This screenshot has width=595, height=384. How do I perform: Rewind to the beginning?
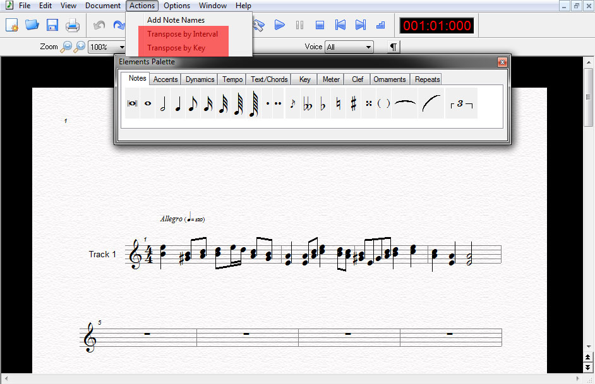click(340, 25)
